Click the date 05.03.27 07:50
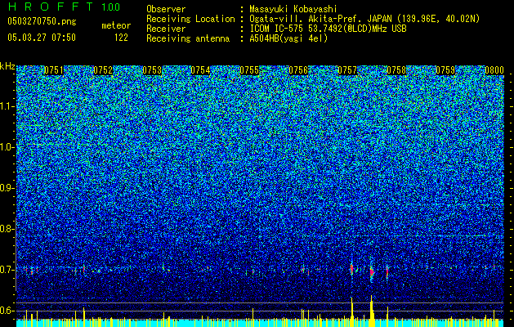This screenshot has width=514, height=327. [x=42, y=38]
